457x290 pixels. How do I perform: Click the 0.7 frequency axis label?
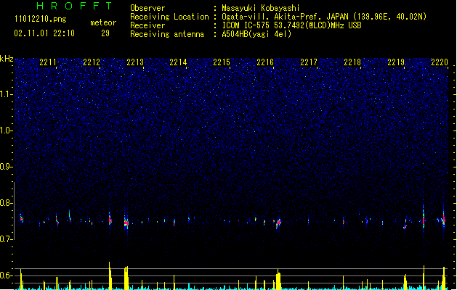pyautogui.click(x=6, y=239)
